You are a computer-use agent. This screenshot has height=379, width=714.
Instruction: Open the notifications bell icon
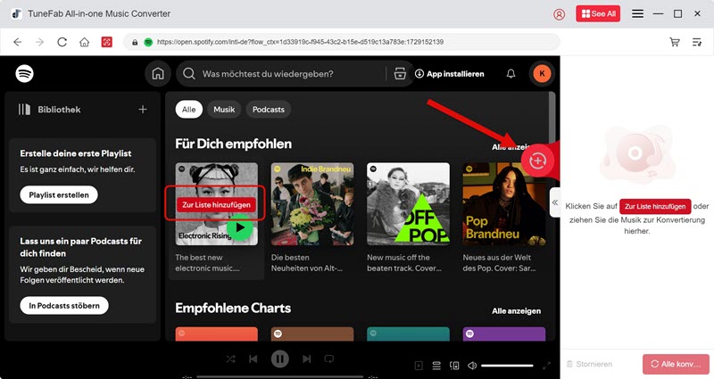pos(511,74)
